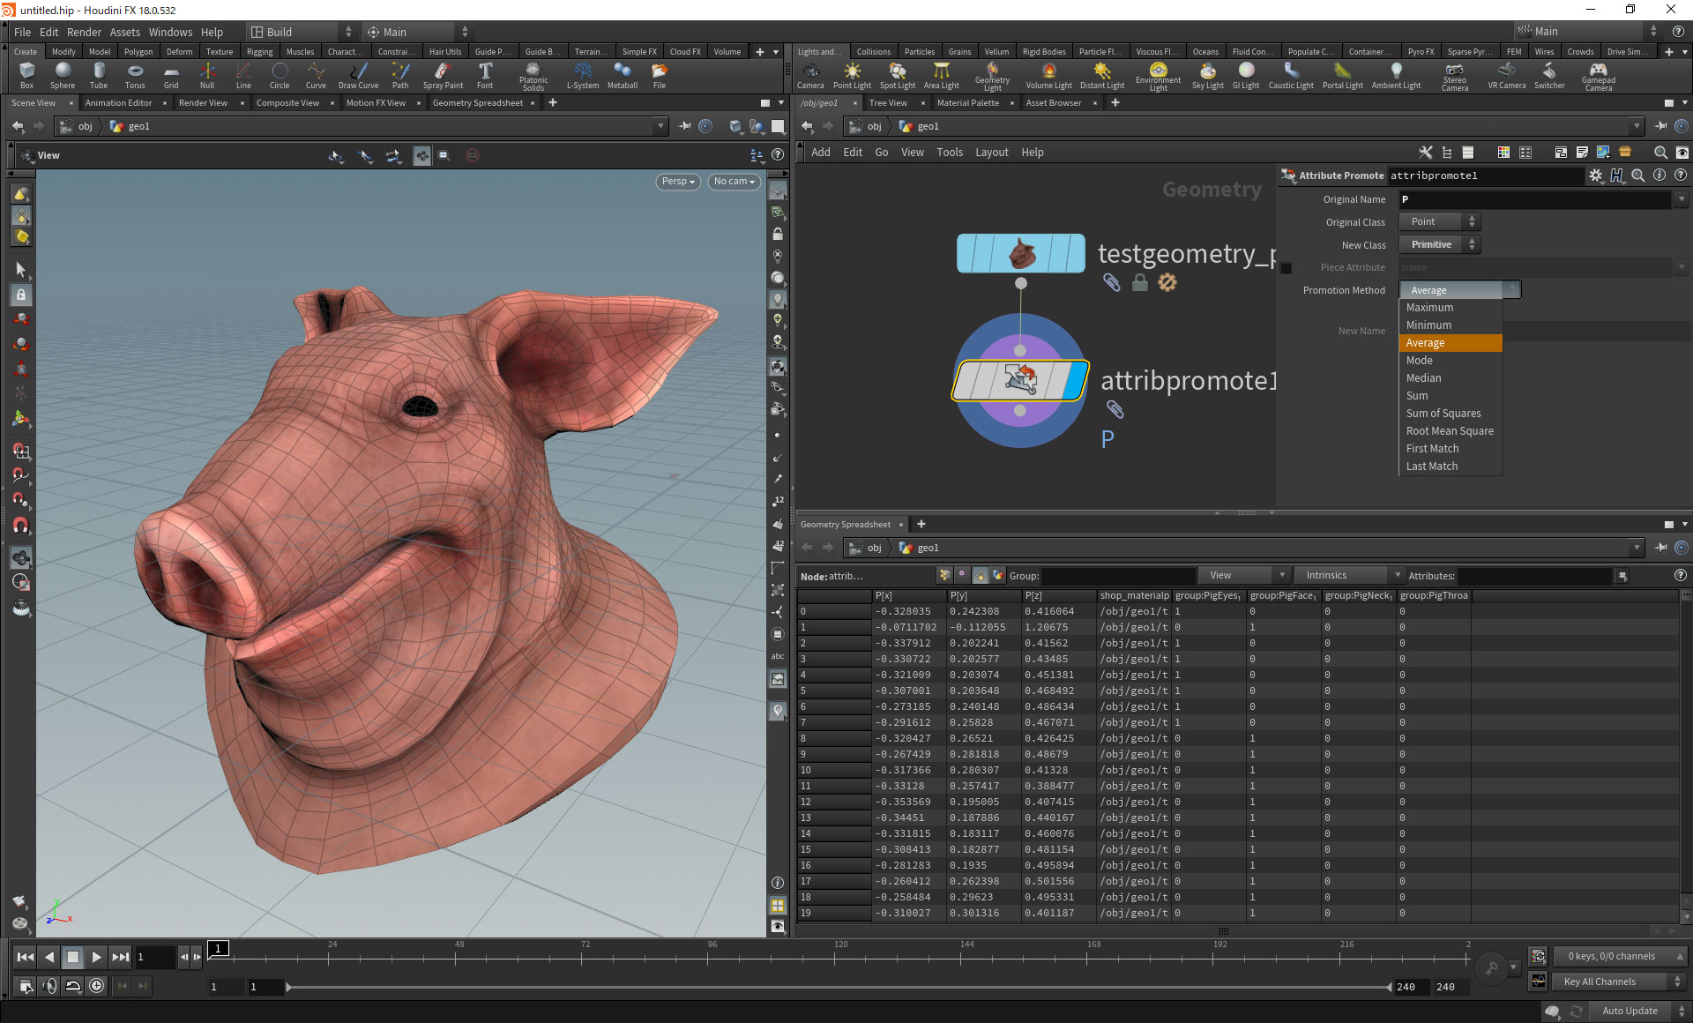
Task: Toggle pin on the network editor pane
Action: pos(1660,126)
